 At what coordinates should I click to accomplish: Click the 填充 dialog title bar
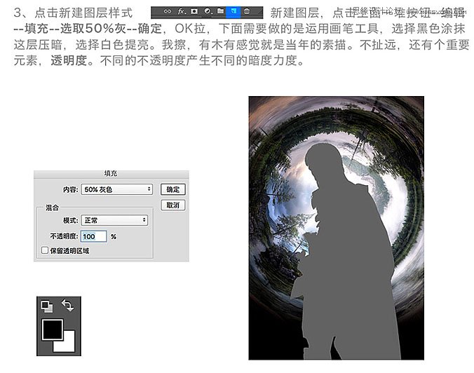click(111, 174)
